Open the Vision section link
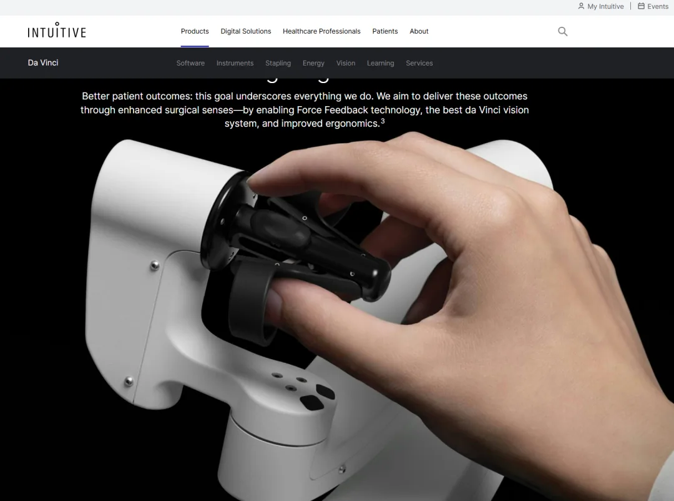 click(346, 63)
